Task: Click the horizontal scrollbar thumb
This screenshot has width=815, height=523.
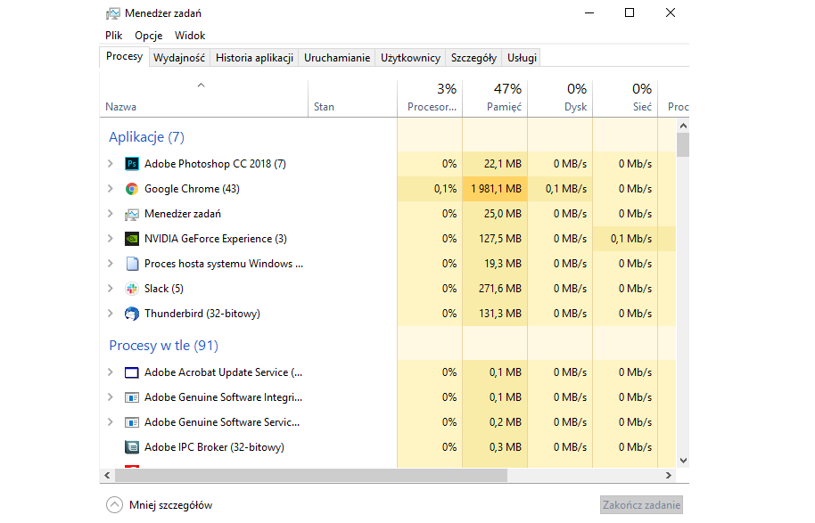Action: pos(311,475)
